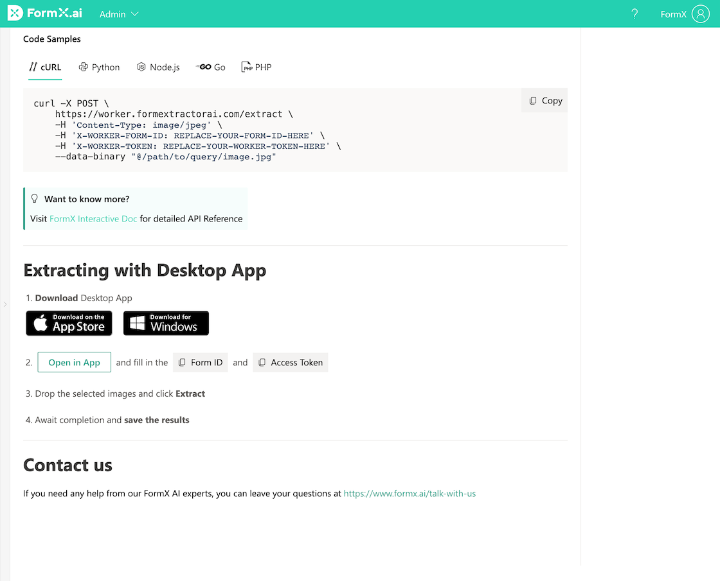Viewport: 720px width, 581px height.
Task: Click the 'Code Samples' label
Action: click(x=52, y=39)
